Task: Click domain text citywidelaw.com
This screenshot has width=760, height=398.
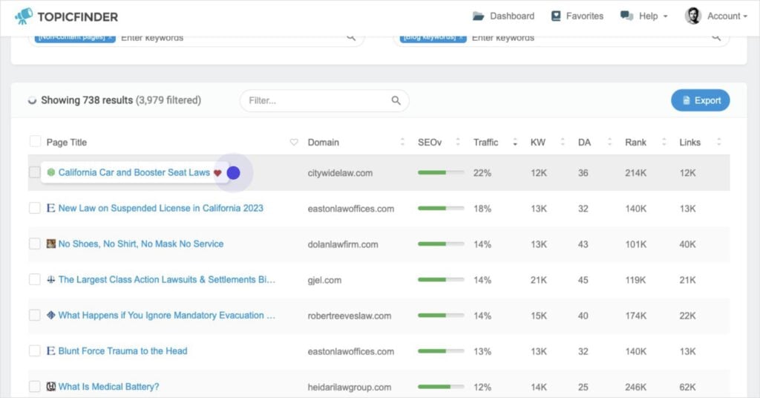Action: point(340,173)
